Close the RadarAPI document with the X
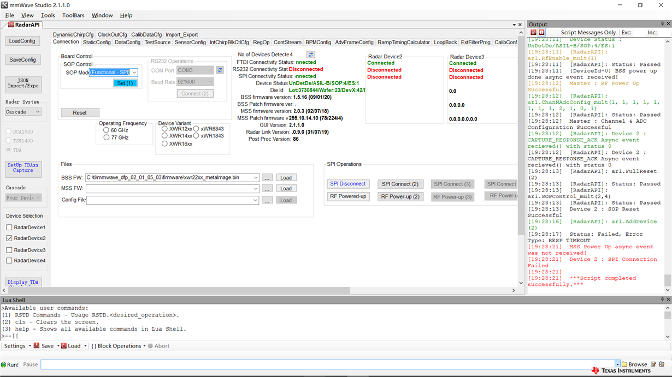The image size is (672, 377). 520,25
